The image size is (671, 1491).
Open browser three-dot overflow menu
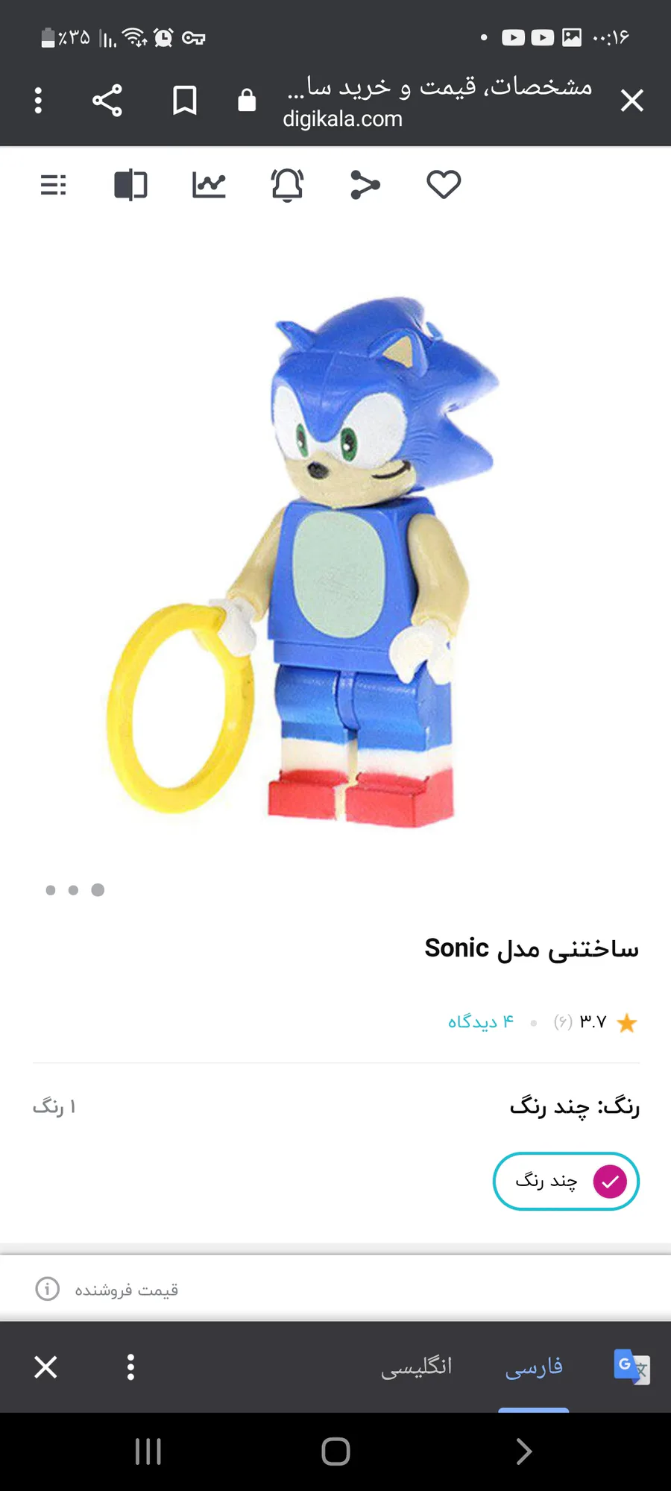click(x=38, y=100)
